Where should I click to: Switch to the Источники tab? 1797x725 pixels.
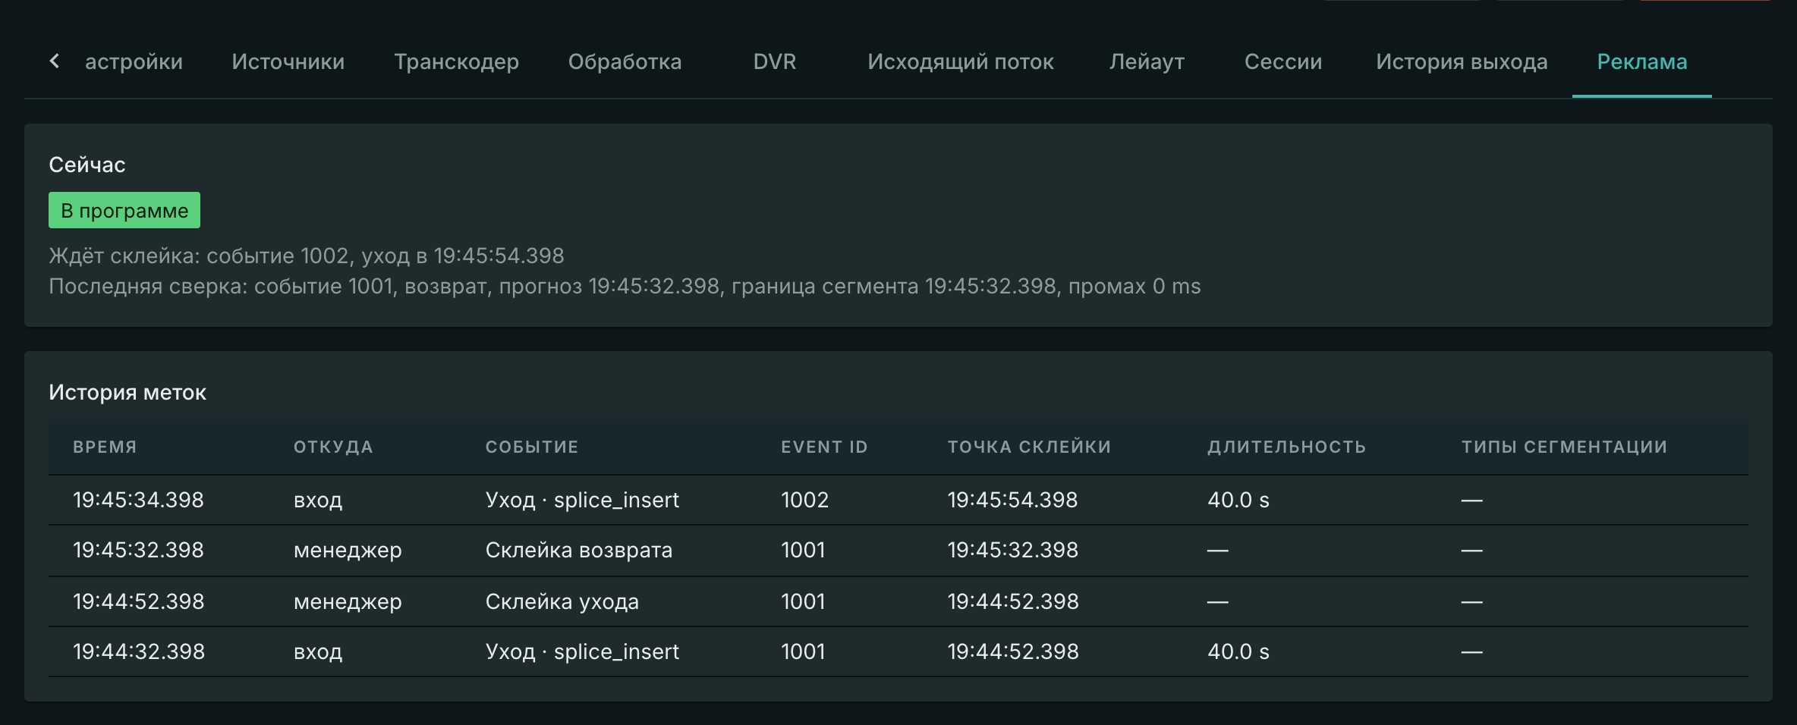coord(288,61)
